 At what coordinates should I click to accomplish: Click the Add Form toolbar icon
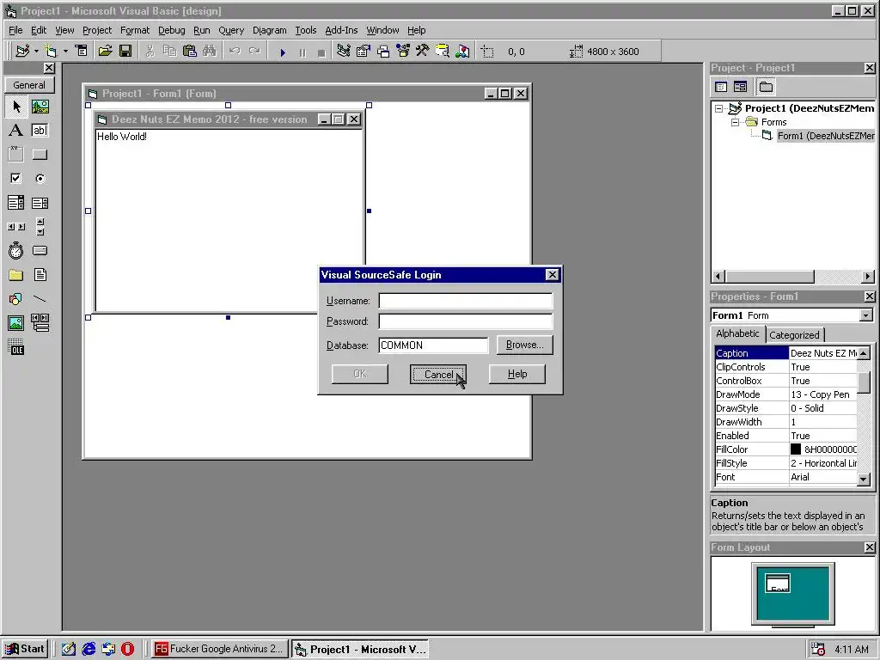click(51, 51)
